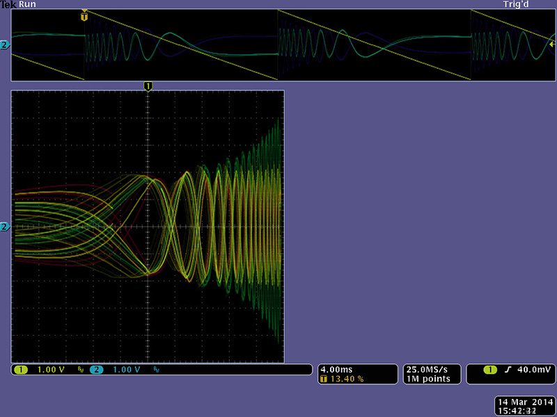Select the orange trigger position T marker
Screen dimensions: 557x417
point(85,13)
